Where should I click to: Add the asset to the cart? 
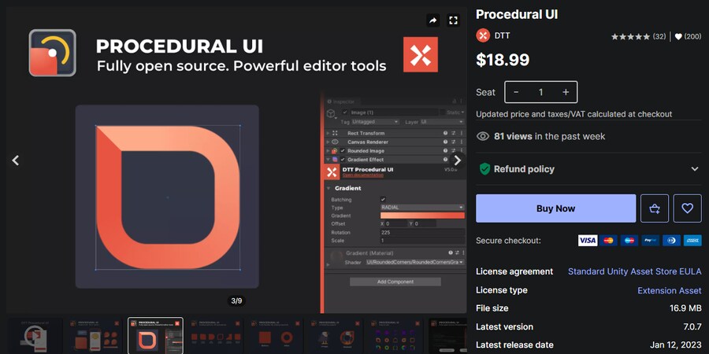point(655,208)
